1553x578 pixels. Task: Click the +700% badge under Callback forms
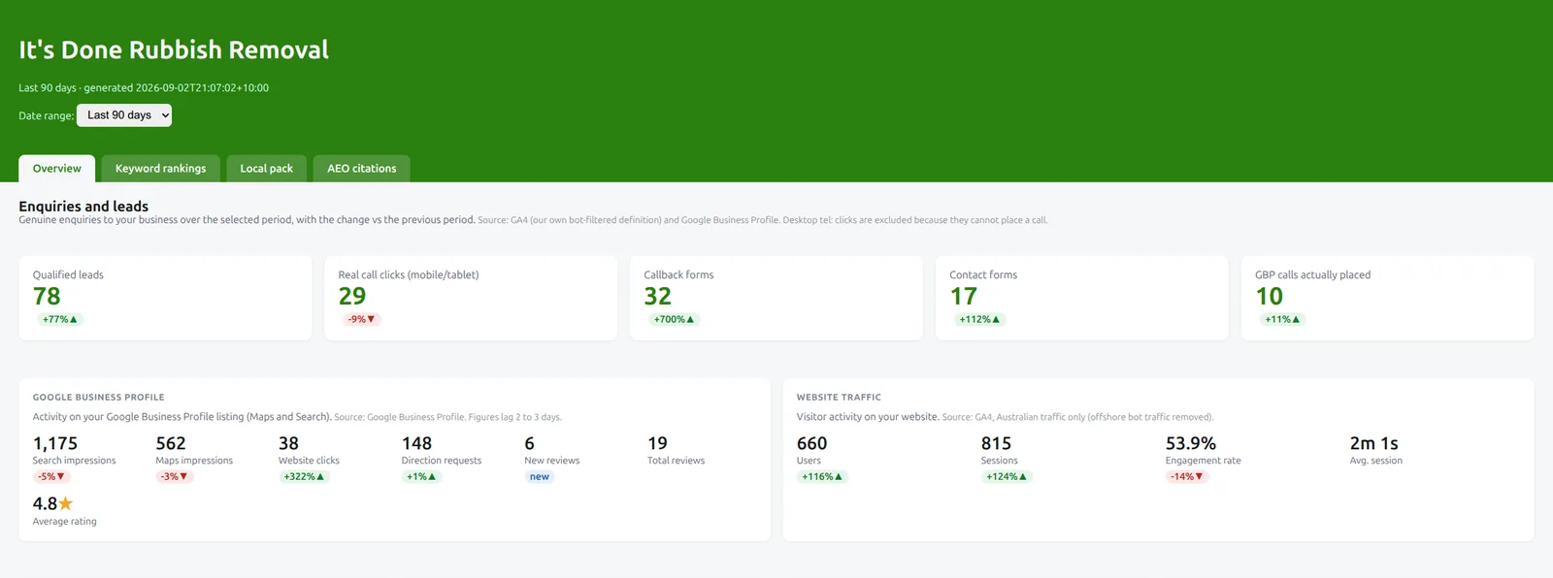[675, 319]
